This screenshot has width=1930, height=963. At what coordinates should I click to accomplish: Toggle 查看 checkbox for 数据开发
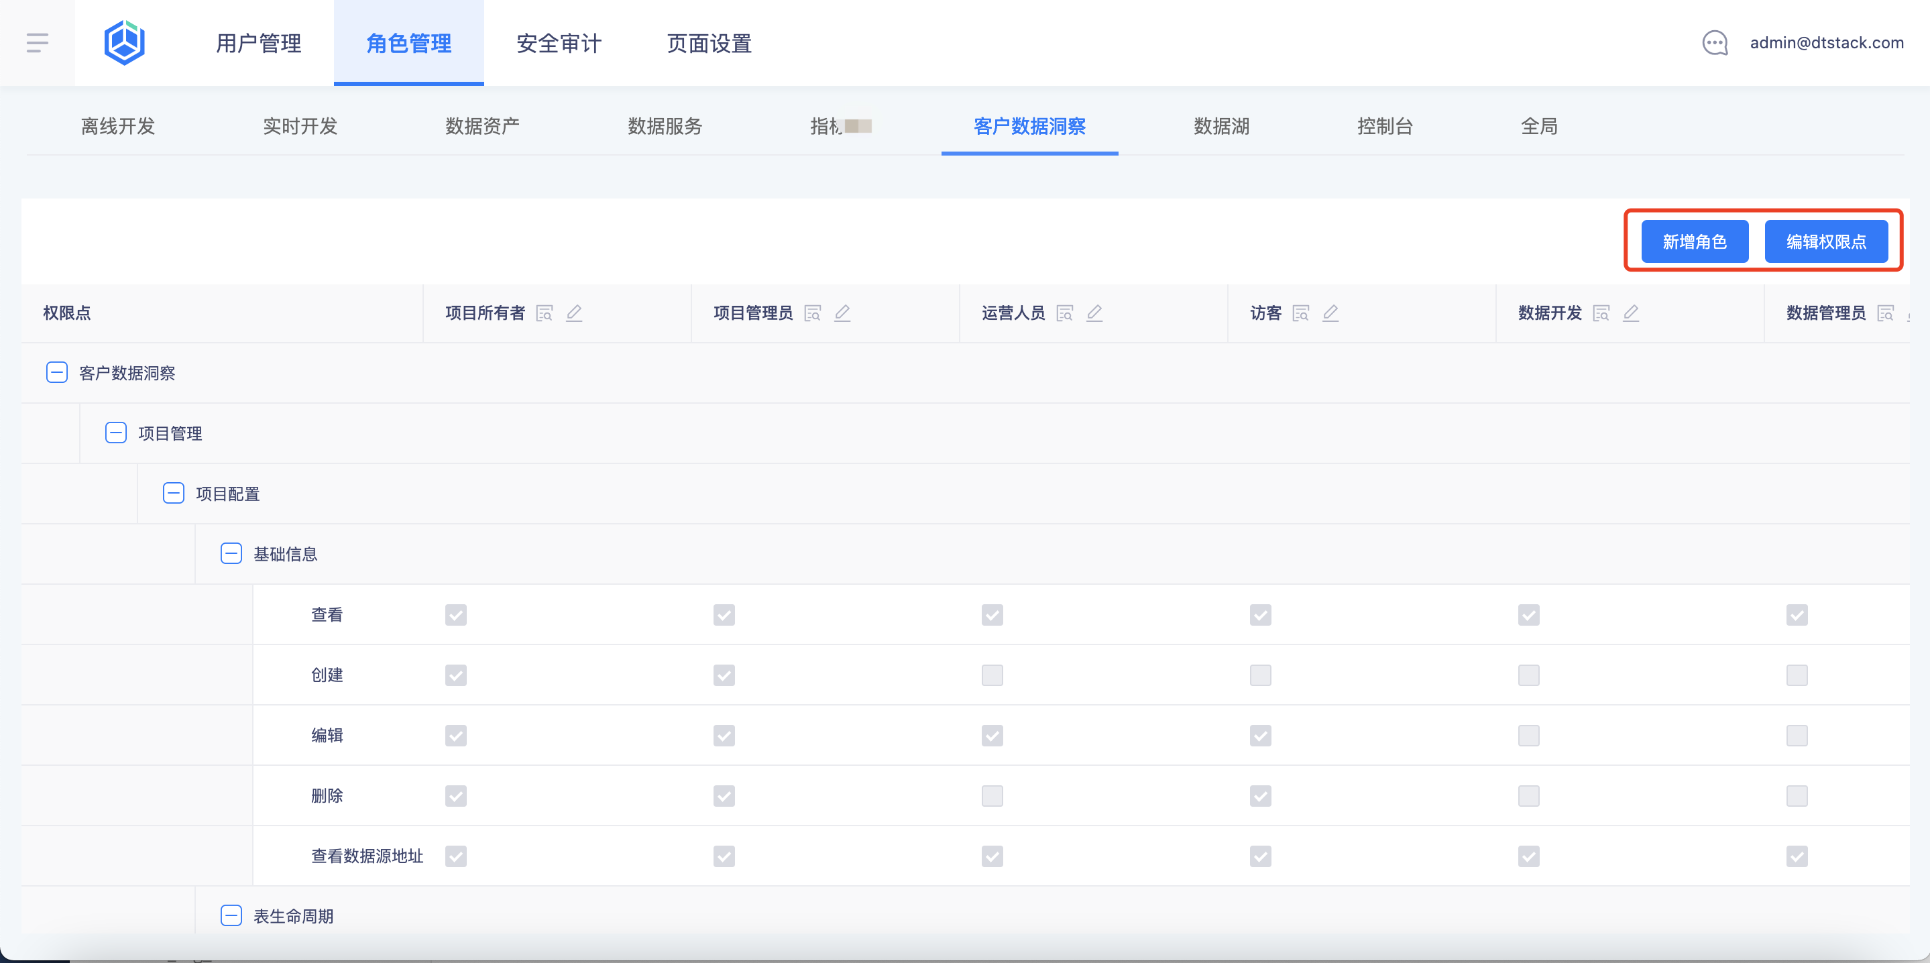click(1528, 615)
